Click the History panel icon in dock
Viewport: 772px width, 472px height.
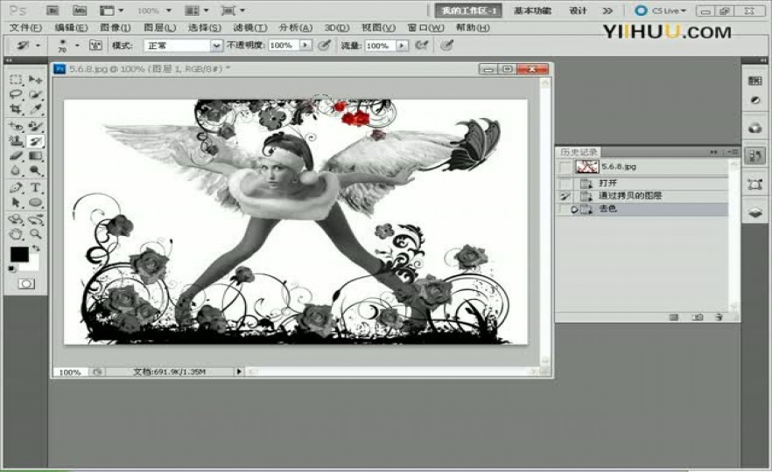pyautogui.click(x=754, y=156)
